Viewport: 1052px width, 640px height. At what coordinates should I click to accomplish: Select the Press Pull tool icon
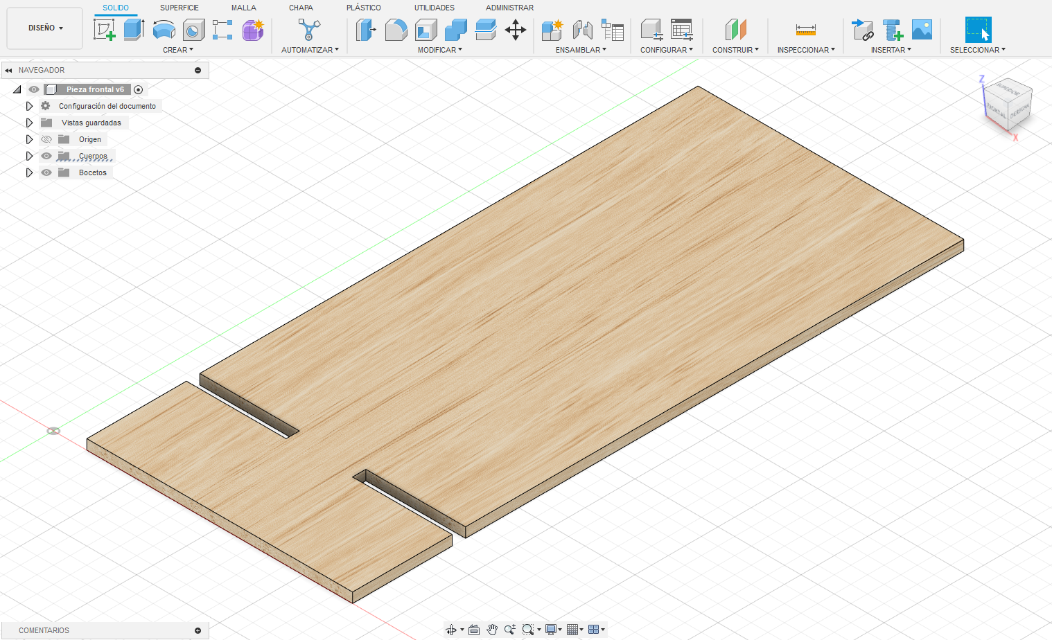click(365, 30)
